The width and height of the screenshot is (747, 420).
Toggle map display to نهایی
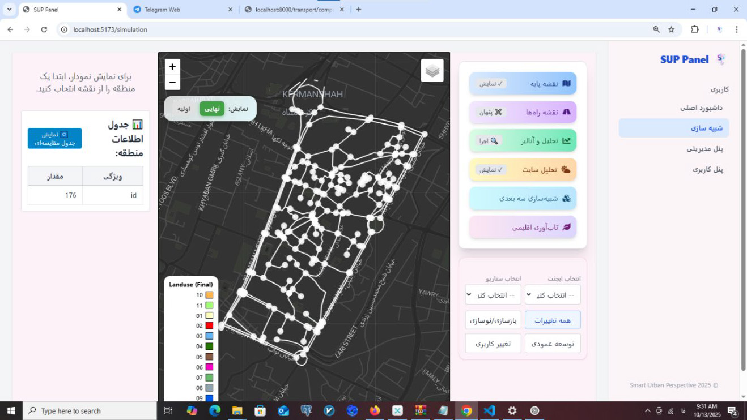coord(212,109)
